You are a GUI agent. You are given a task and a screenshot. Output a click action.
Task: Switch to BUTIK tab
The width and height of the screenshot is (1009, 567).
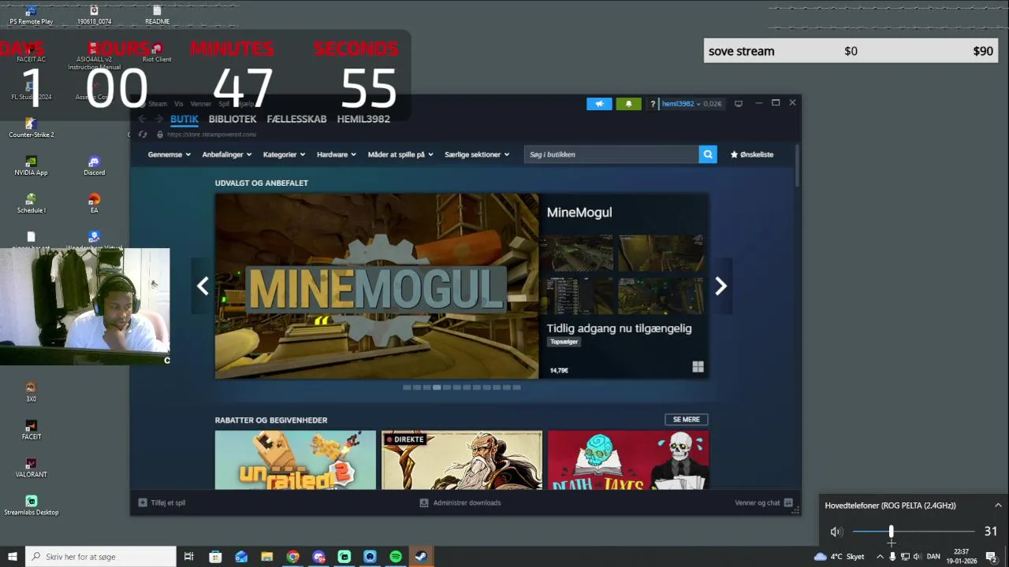pyautogui.click(x=184, y=119)
